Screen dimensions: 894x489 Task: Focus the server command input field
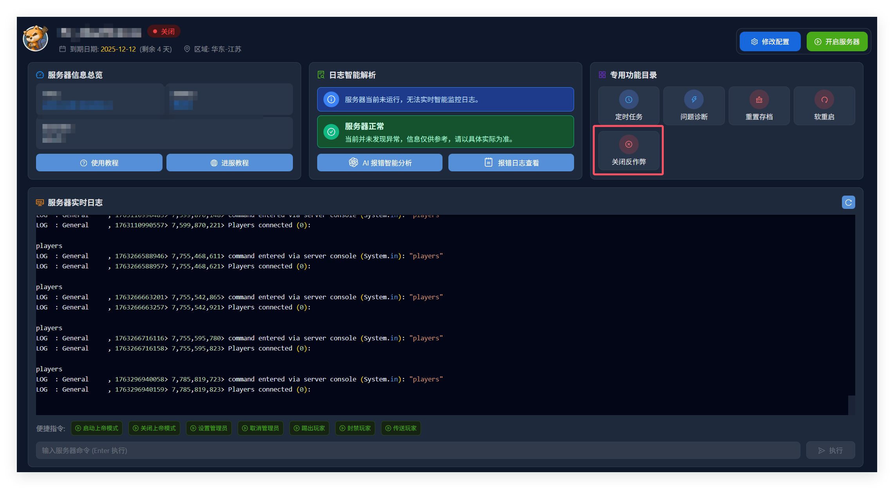coord(417,451)
